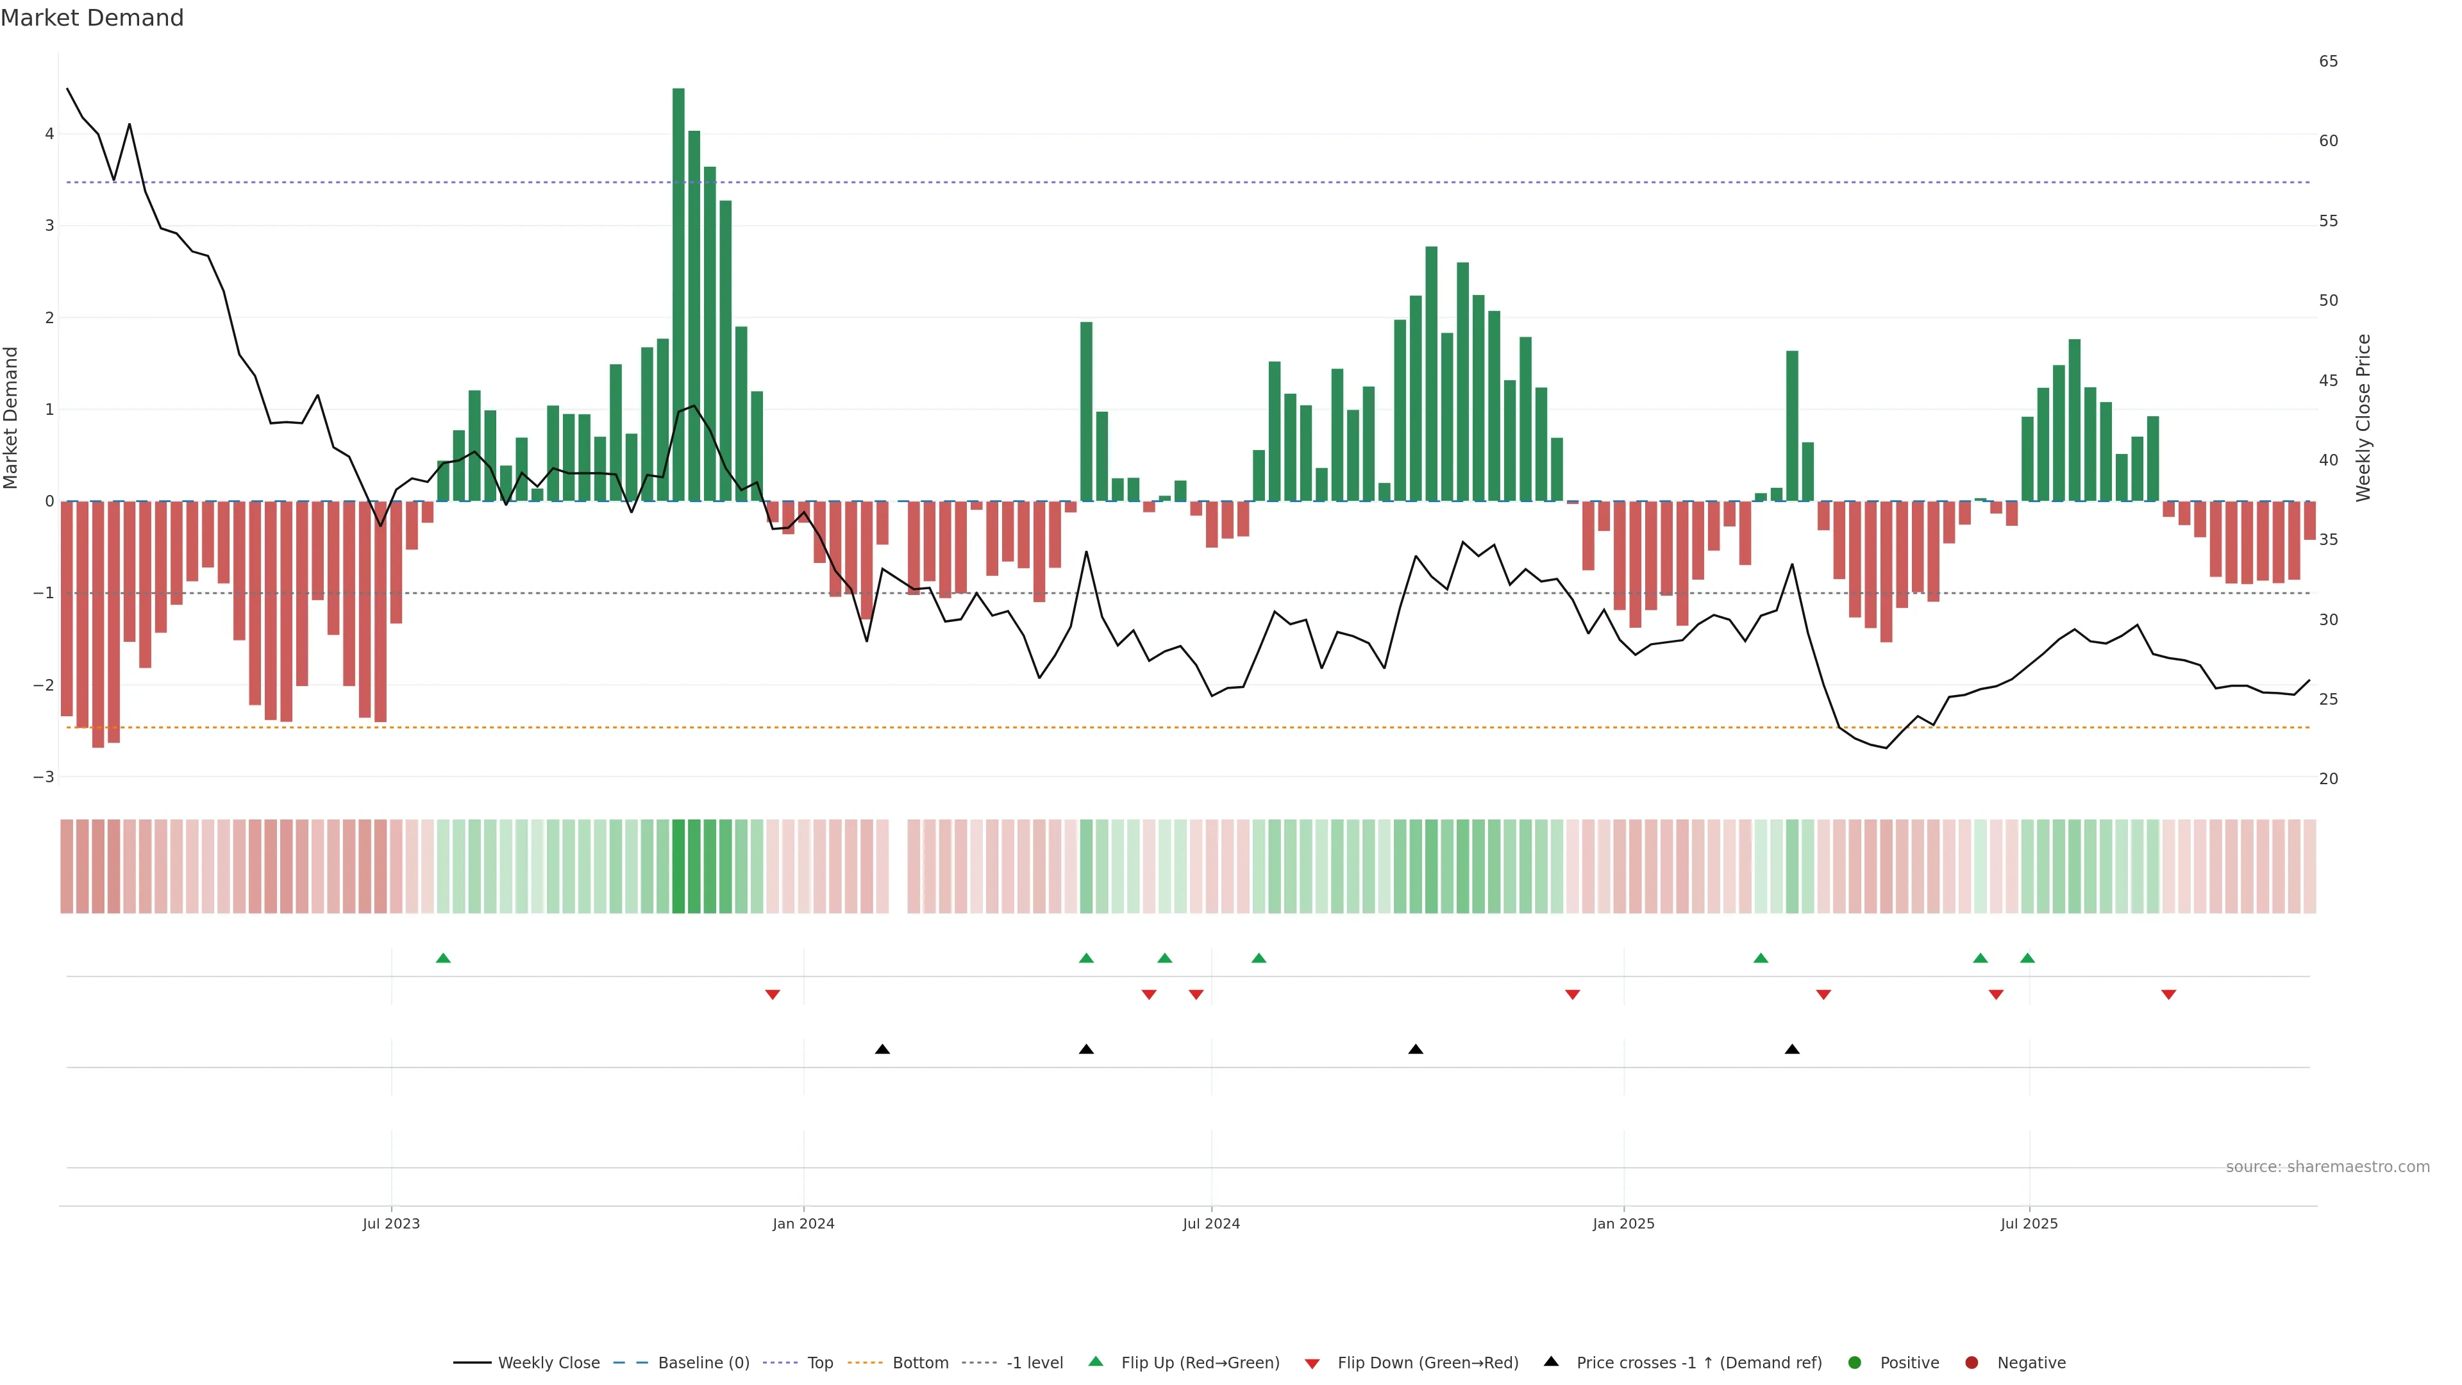The height and width of the screenshot is (1385, 2462).
Task: Click the Jan 2025 axis label
Action: point(1623,1223)
